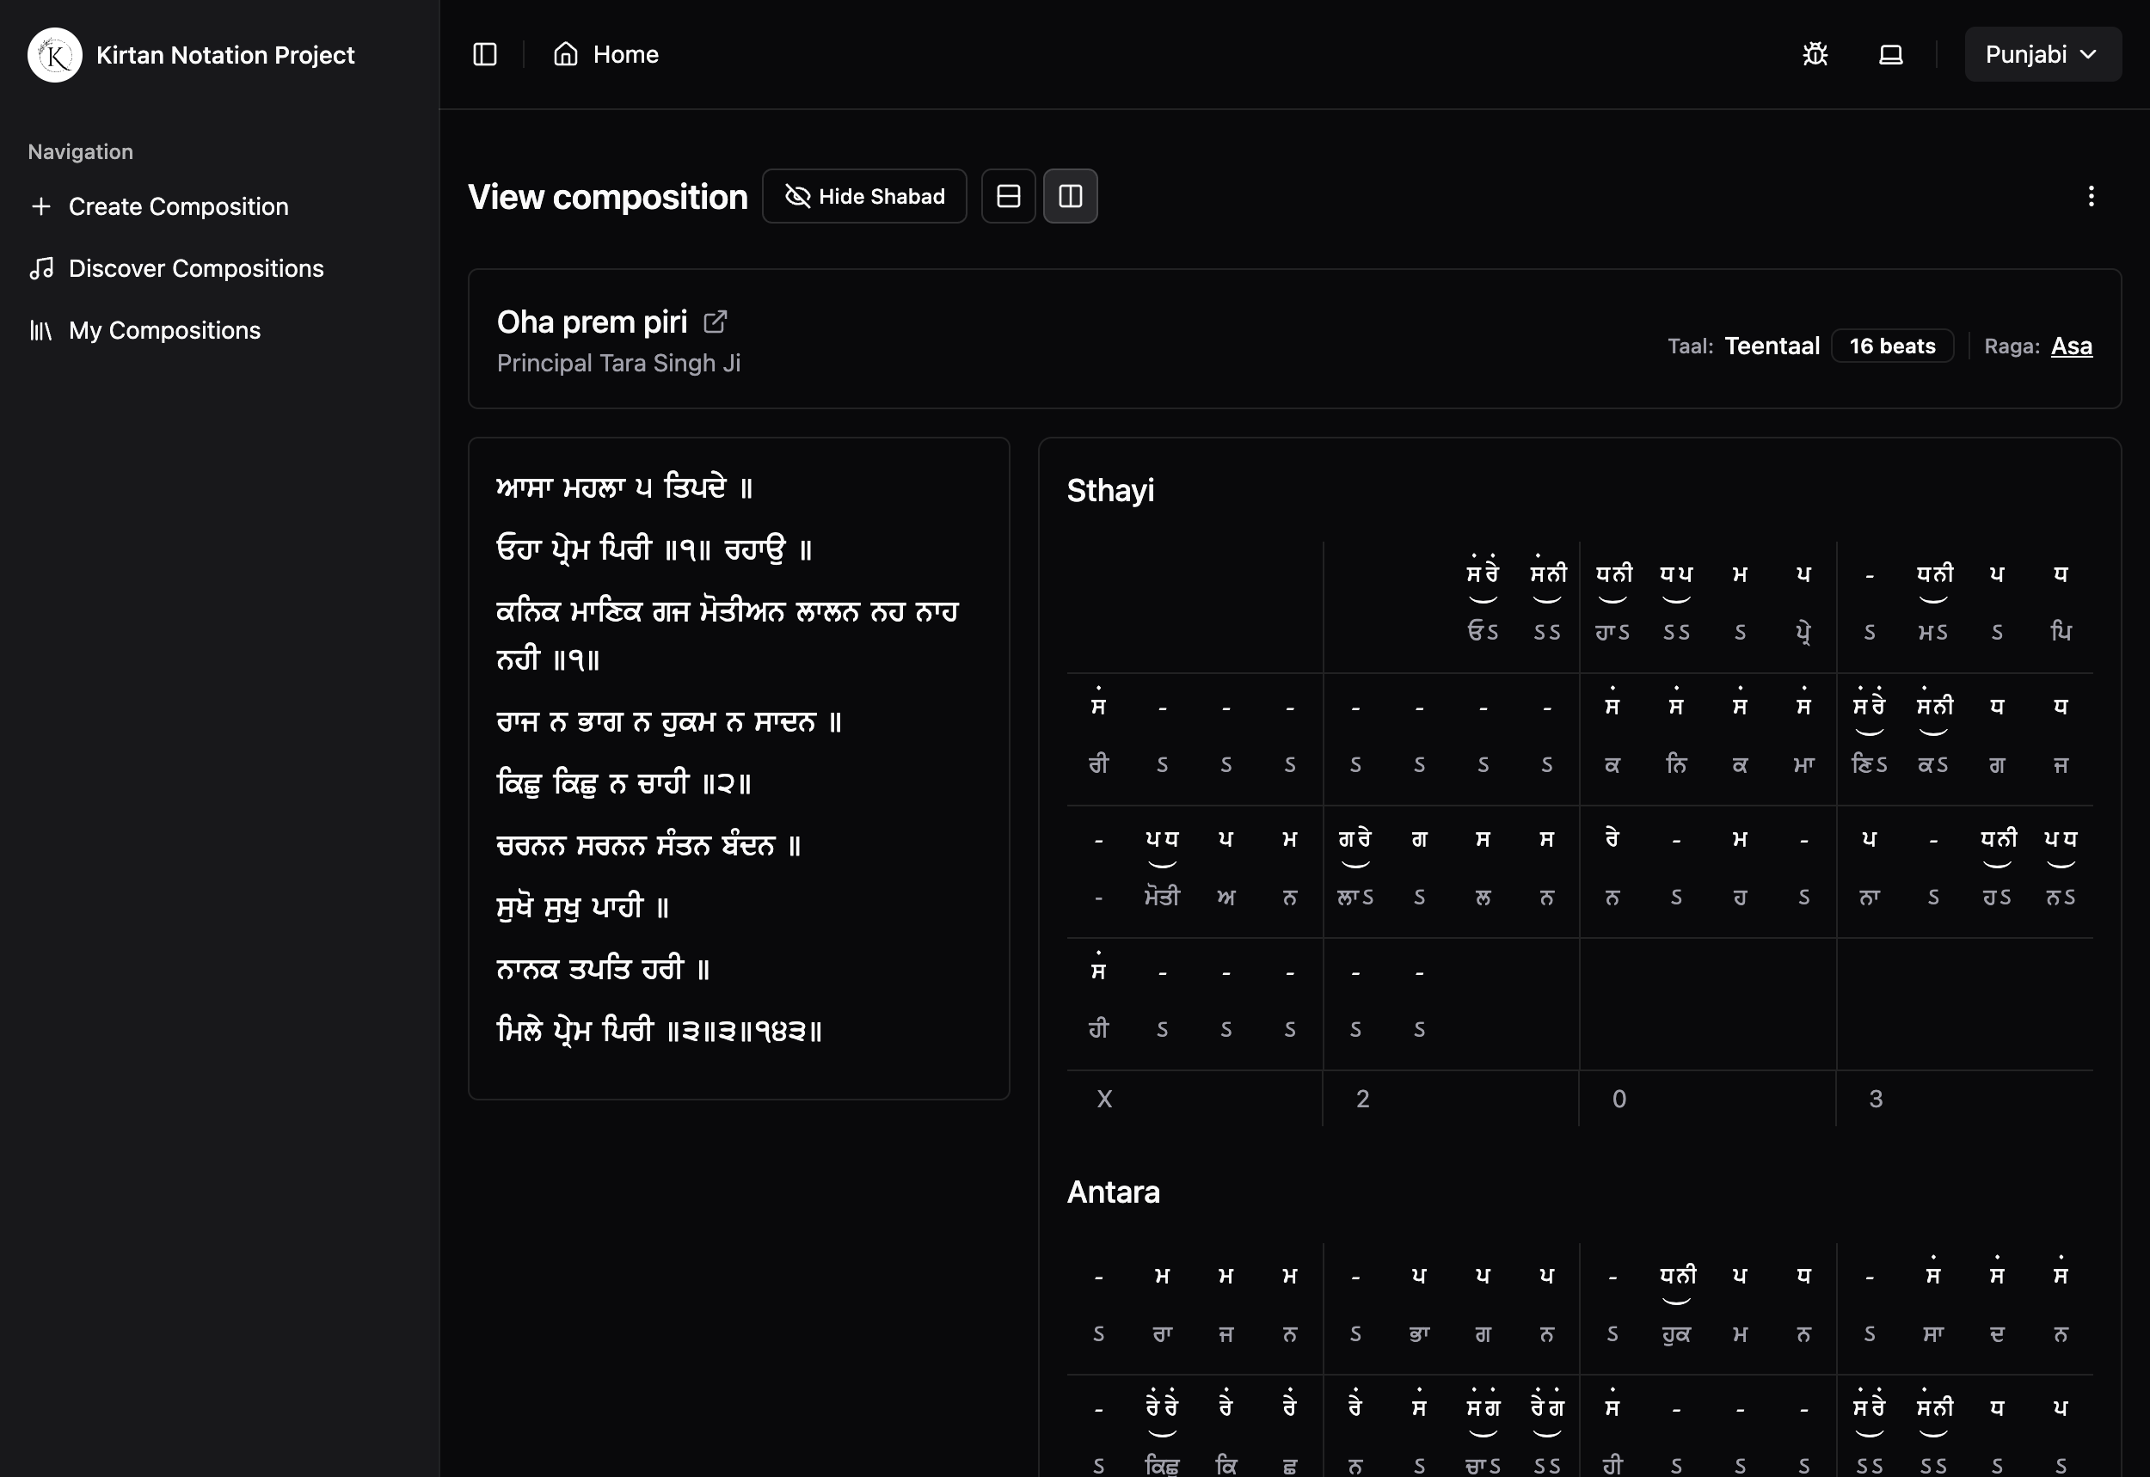
Task: Open the external link icon beside Oha prem piri
Action: pos(715,322)
